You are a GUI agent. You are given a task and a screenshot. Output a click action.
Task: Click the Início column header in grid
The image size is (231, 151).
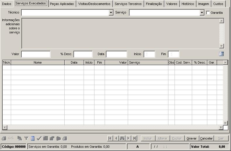coord(89,62)
